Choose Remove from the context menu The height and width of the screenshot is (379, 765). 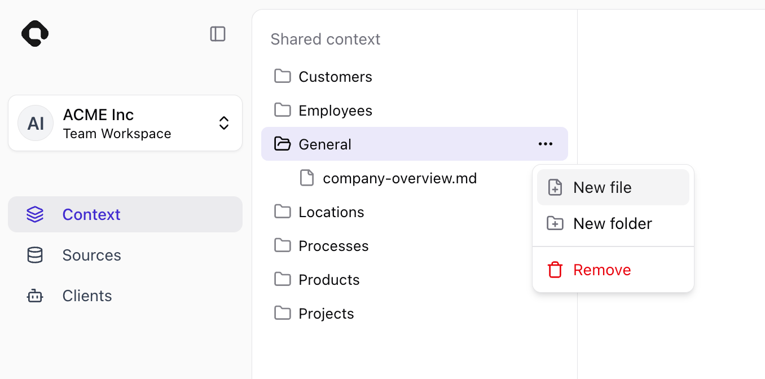click(613, 270)
